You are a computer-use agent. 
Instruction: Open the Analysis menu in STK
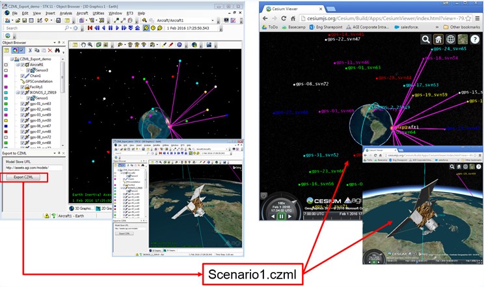[66, 13]
